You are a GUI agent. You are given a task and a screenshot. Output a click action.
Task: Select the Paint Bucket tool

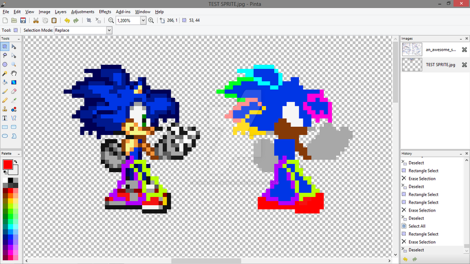click(x=5, y=82)
